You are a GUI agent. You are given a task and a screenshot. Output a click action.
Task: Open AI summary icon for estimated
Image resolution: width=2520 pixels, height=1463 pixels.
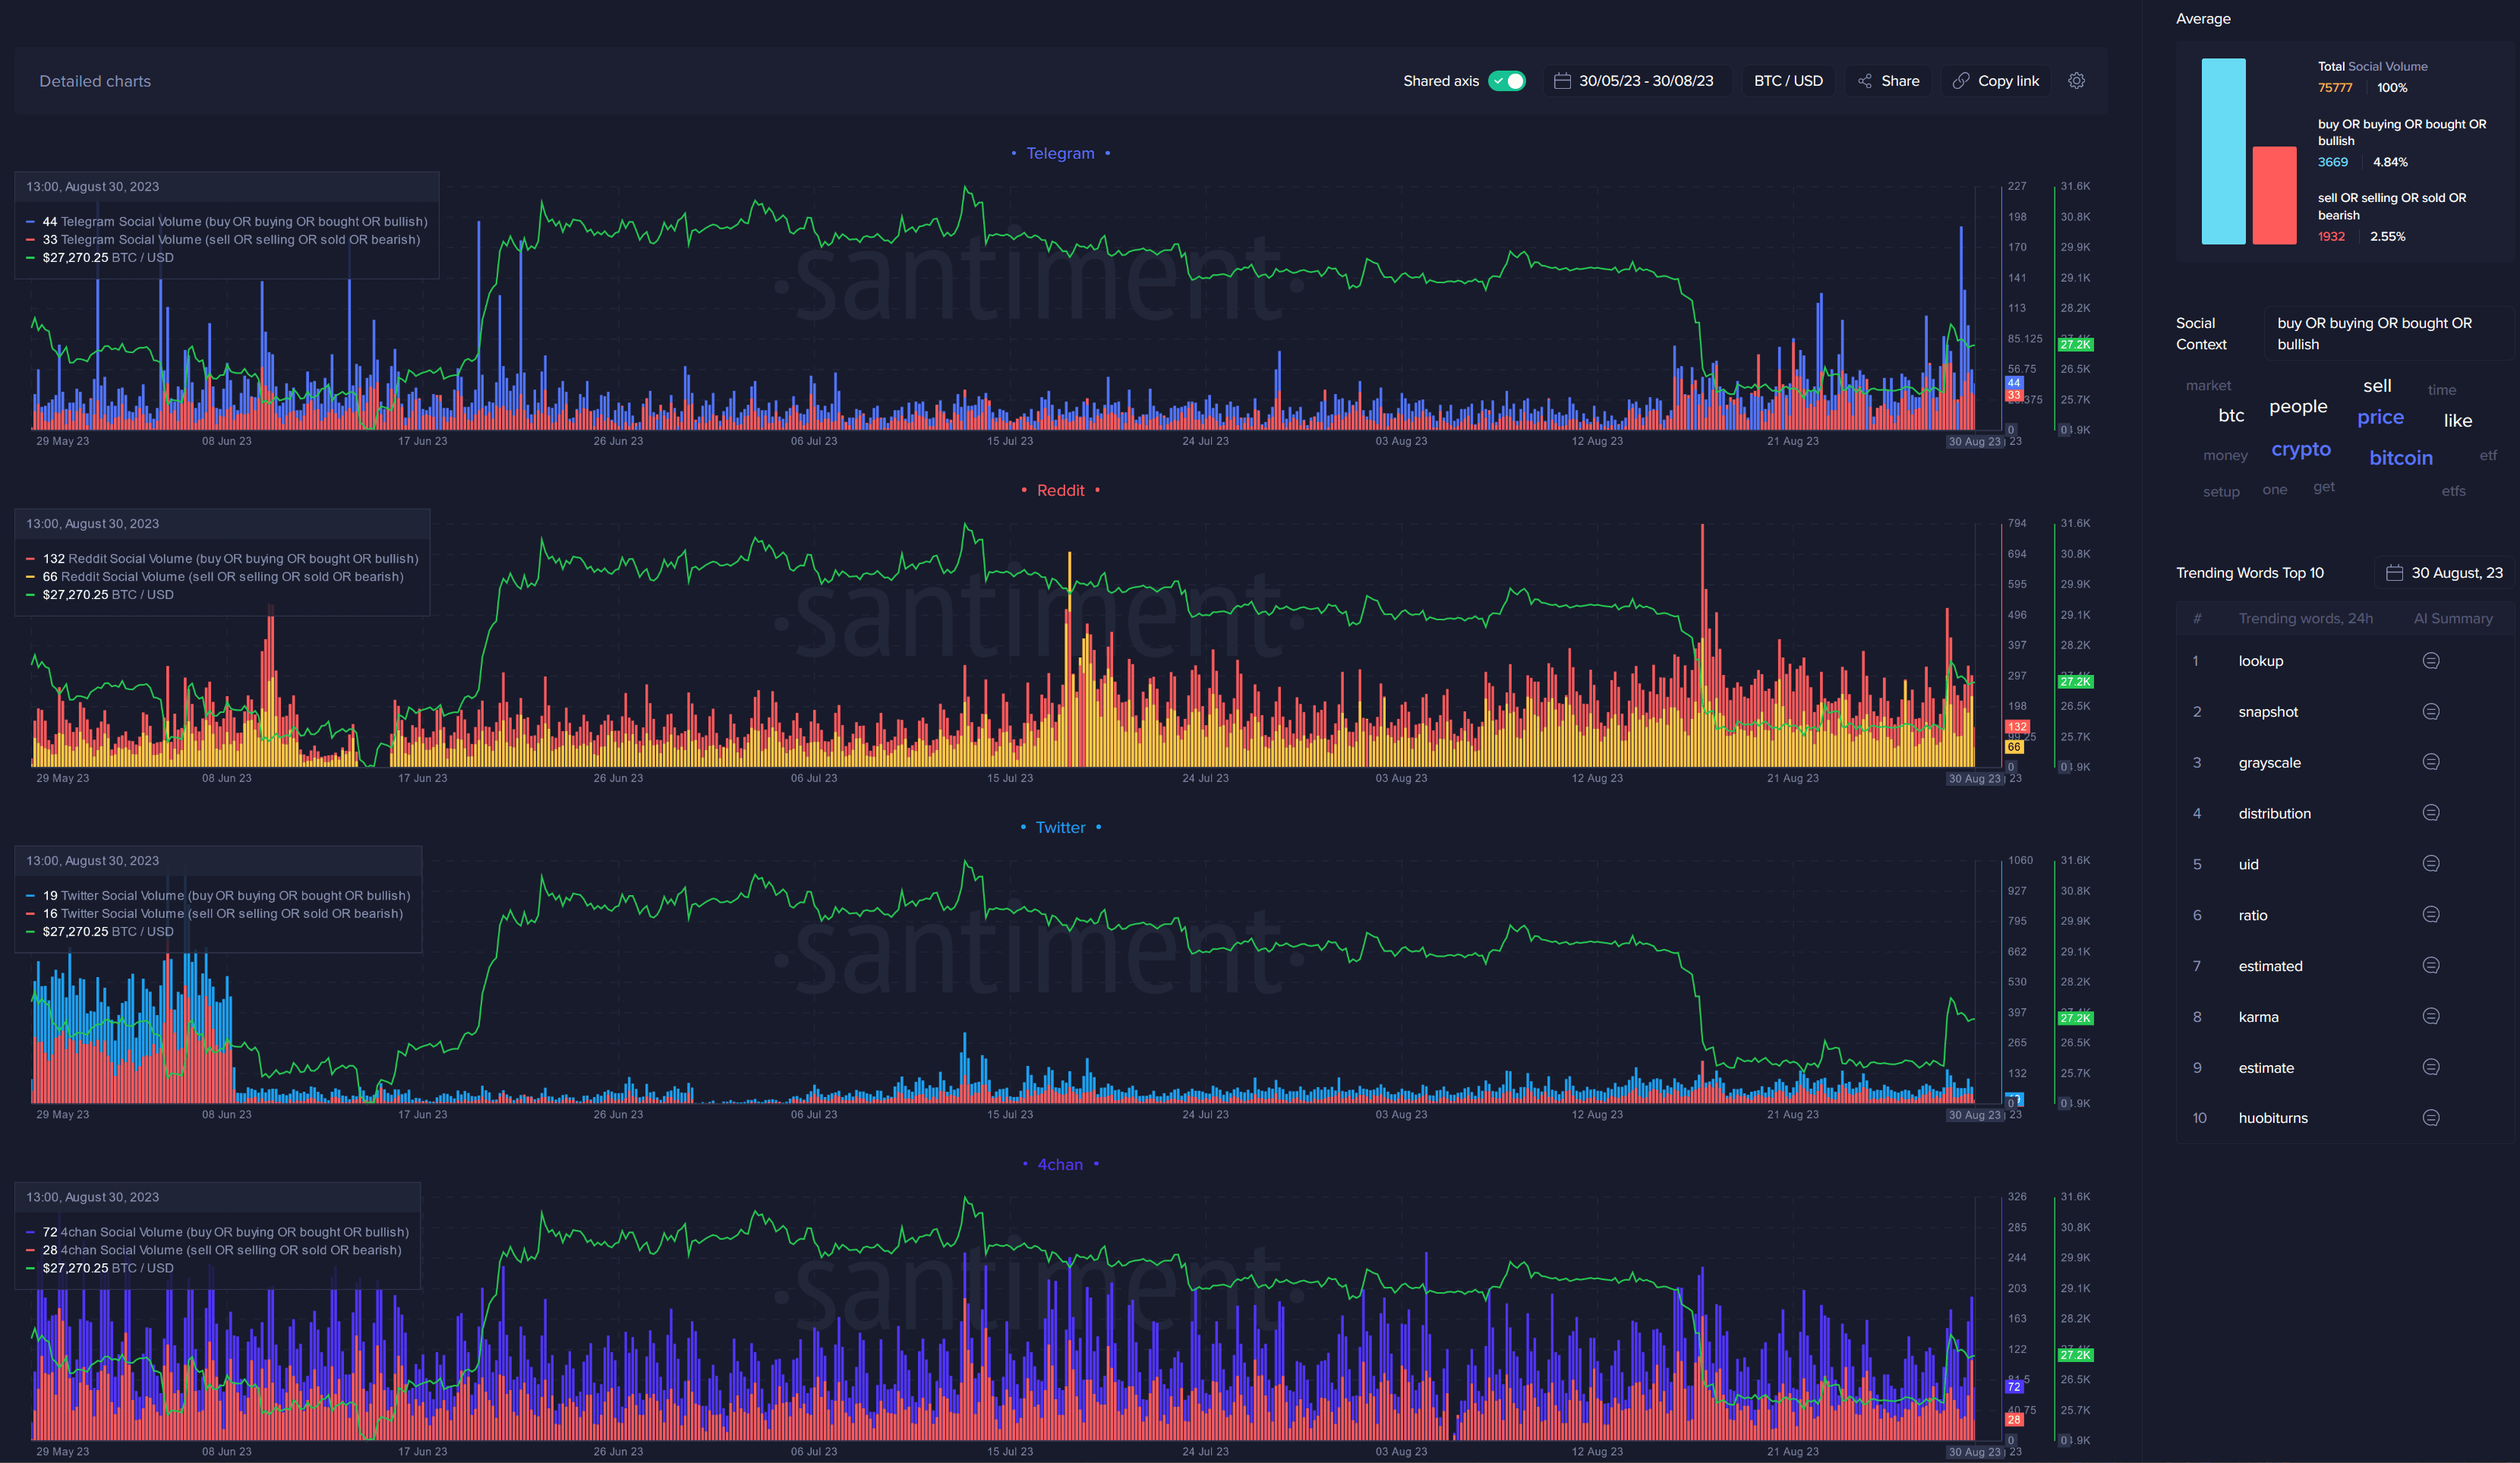(x=2431, y=966)
